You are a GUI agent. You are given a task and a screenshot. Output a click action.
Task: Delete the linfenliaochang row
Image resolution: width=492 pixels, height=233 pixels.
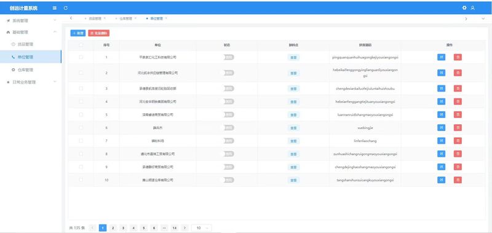tap(458, 141)
